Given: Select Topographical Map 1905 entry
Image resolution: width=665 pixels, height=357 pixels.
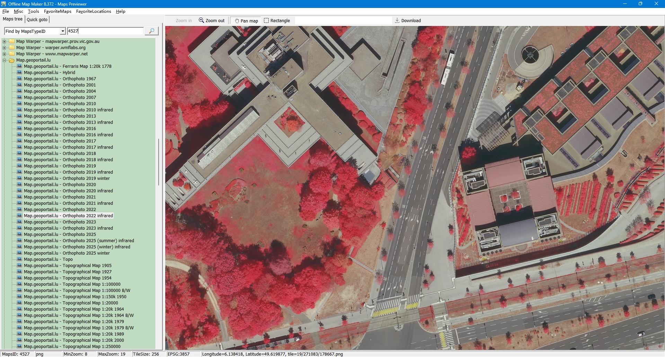Looking at the screenshot, I should (87, 266).
